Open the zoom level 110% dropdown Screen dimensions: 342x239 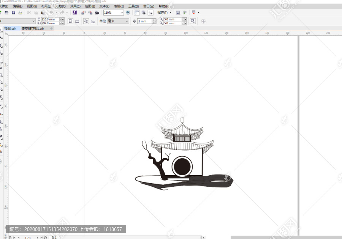122,13
